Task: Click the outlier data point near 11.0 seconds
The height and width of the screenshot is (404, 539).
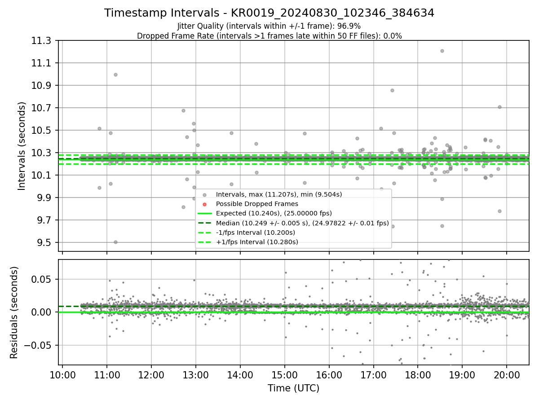Action: coord(115,75)
